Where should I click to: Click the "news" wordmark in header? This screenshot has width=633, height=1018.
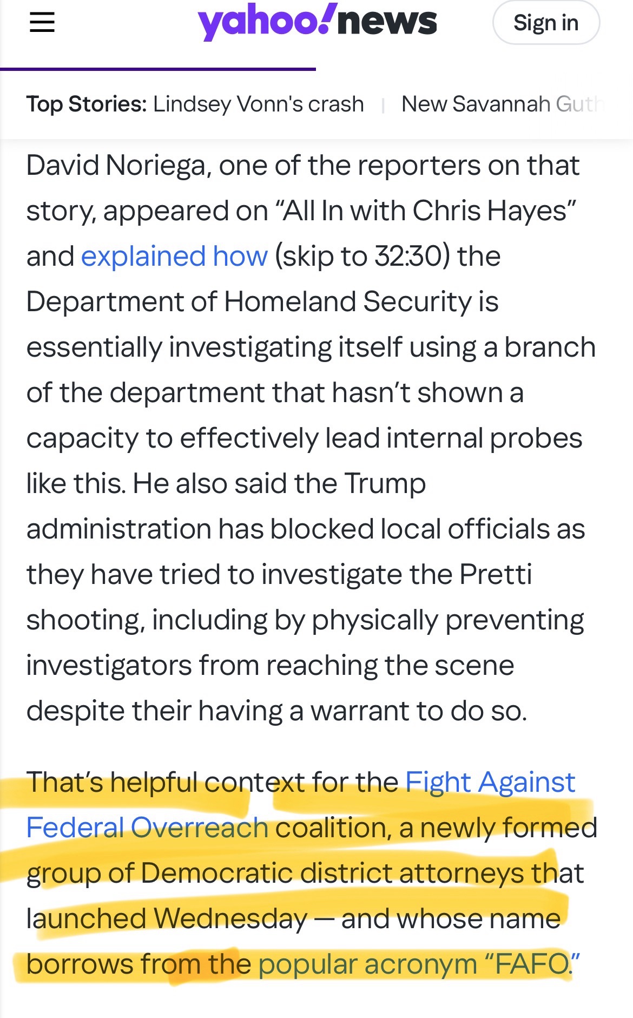coord(387,22)
